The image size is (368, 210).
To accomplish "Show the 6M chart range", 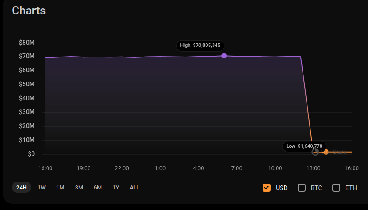I will (97, 188).
